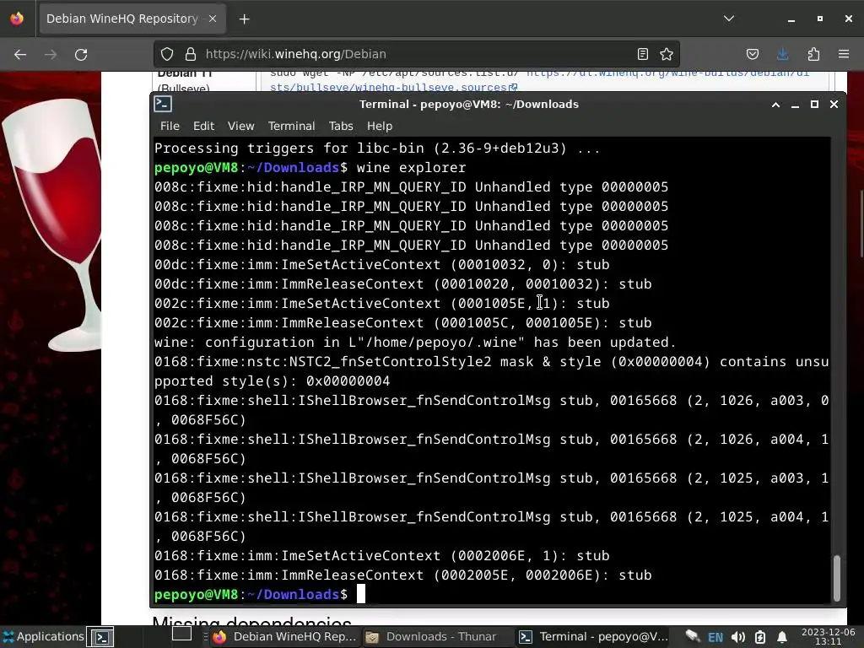Go forward in Firefox history
Viewport: 864px width, 648px height.
[x=51, y=54]
